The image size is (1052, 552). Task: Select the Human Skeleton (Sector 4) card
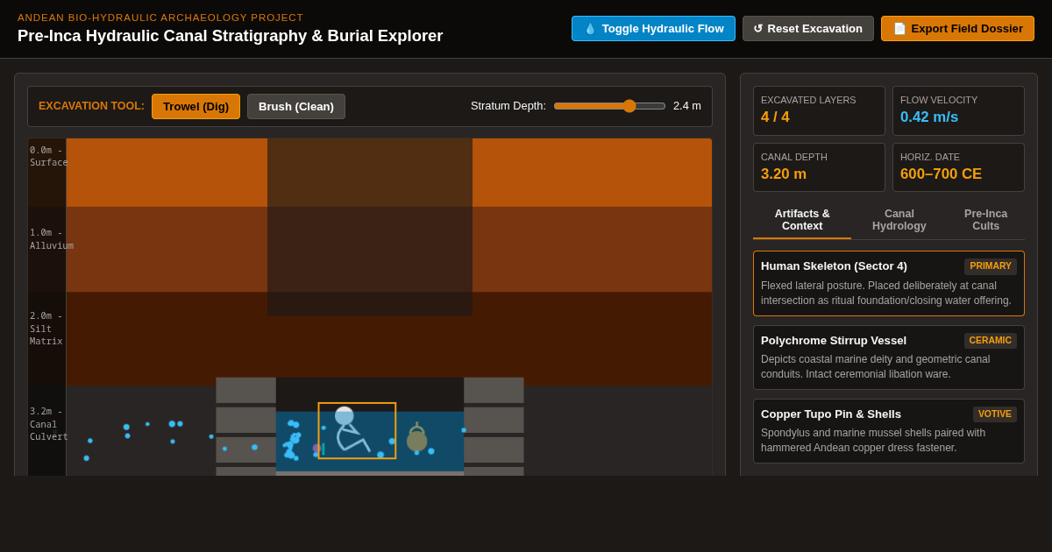coord(889,284)
